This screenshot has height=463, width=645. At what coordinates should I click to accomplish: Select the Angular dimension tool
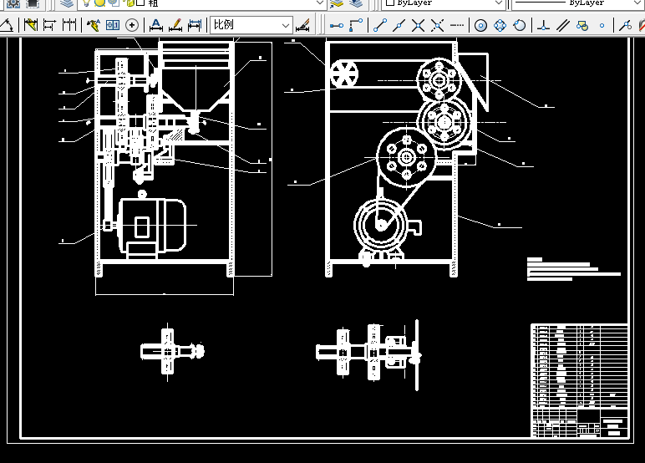(x=6, y=25)
